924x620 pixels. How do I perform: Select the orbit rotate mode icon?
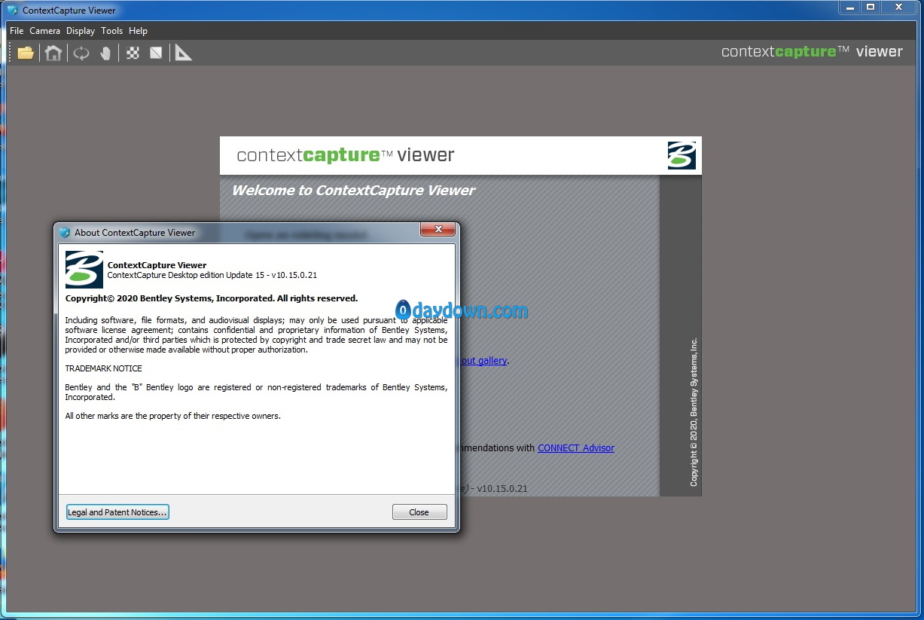(x=81, y=53)
